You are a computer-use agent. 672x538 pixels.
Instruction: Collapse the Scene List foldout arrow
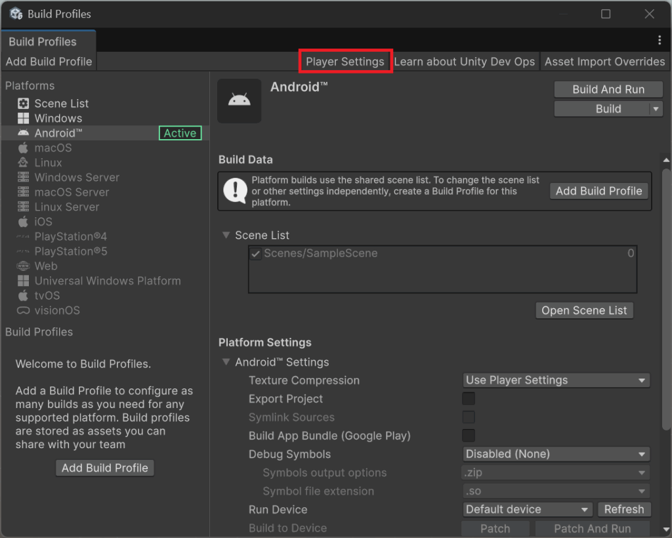[226, 235]
